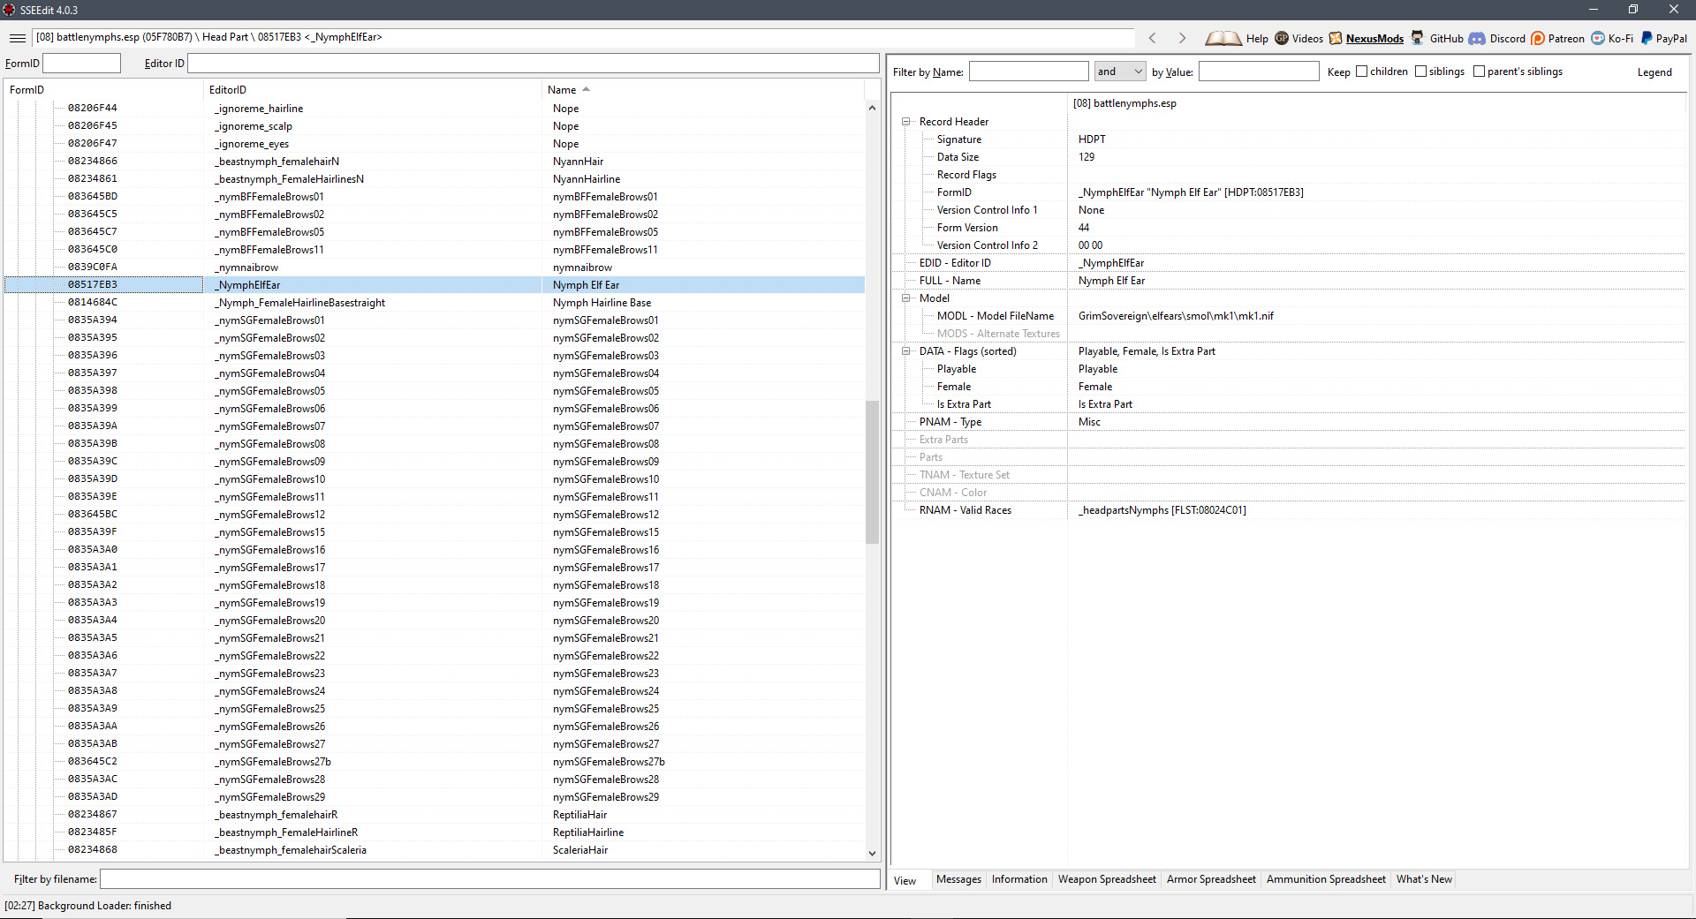This screenshot has height=919, width=1696.
Task: Open the Discord icon
Action: tap(1477, 38)
